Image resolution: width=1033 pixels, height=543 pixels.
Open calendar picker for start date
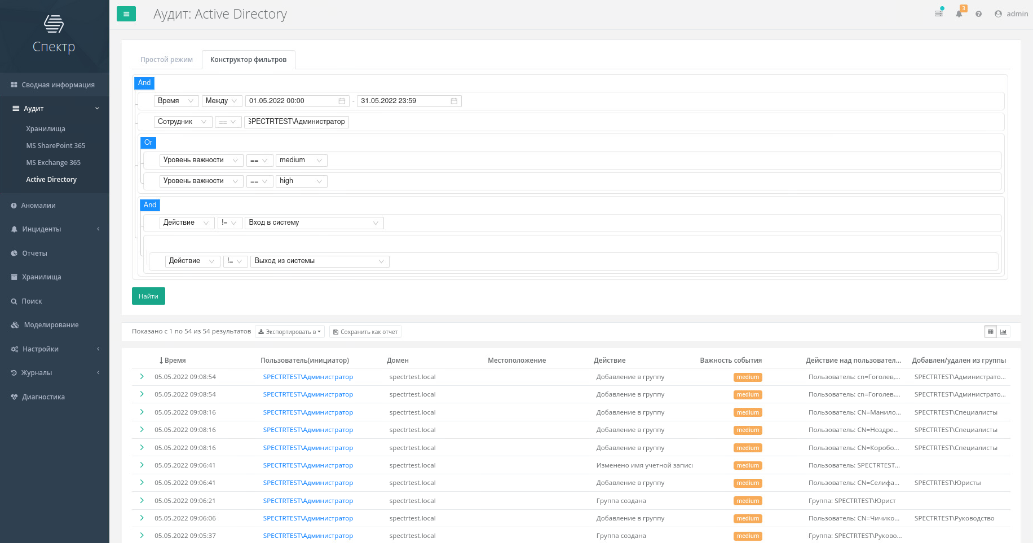coord(342,101)
